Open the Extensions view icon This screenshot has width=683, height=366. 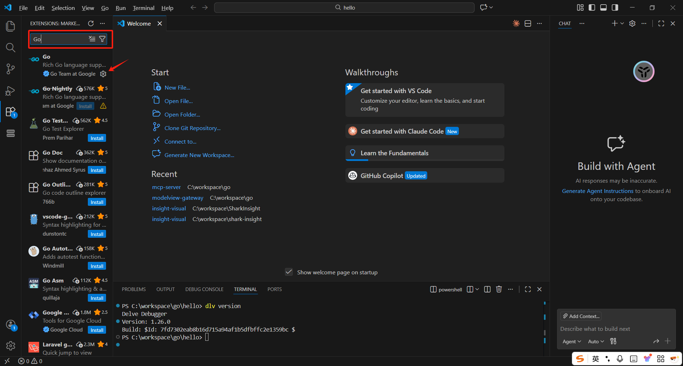11,112
